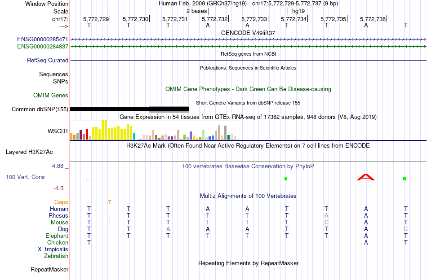Viewport: 427px width, 280px height.
Task: Select the Elephant species label
Action: (x=57, y=236)
